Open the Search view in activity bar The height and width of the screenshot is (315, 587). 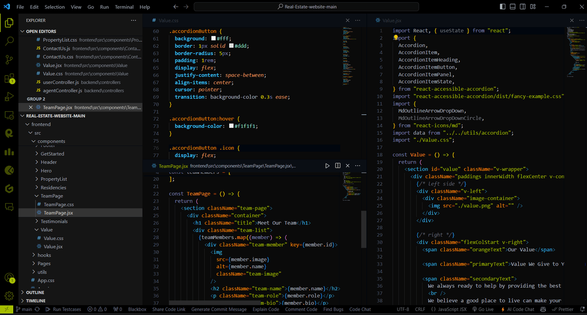tap(9, 41)
